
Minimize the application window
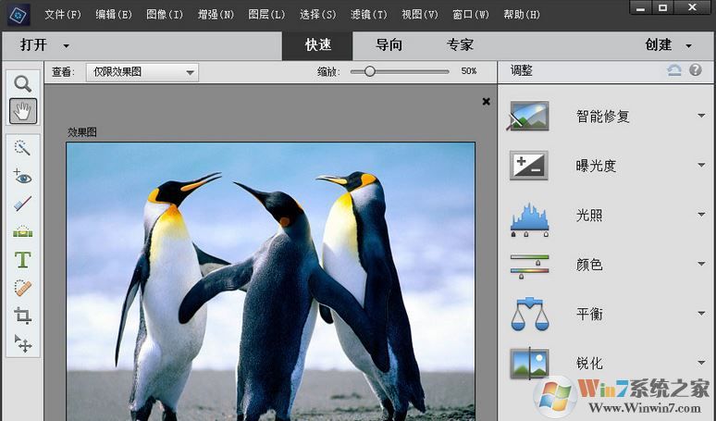641,7
